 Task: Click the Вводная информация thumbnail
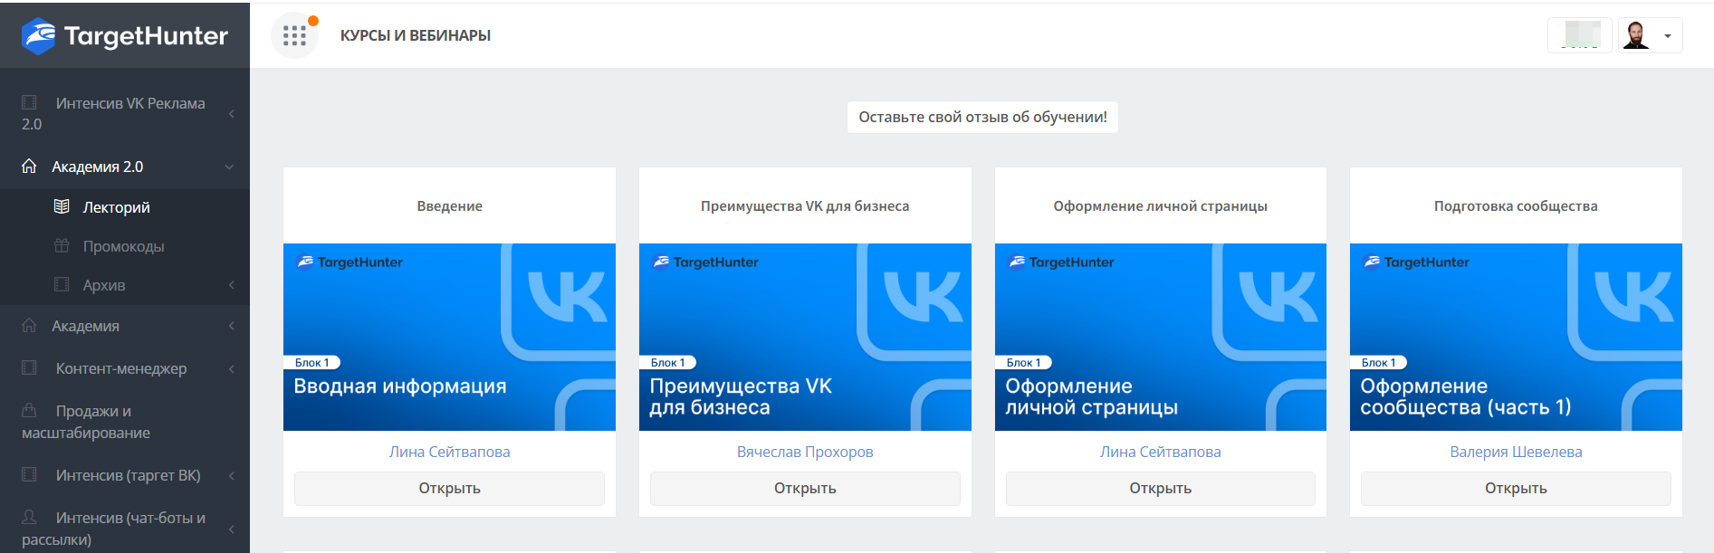pyautogui.click(x=449, y=337)
